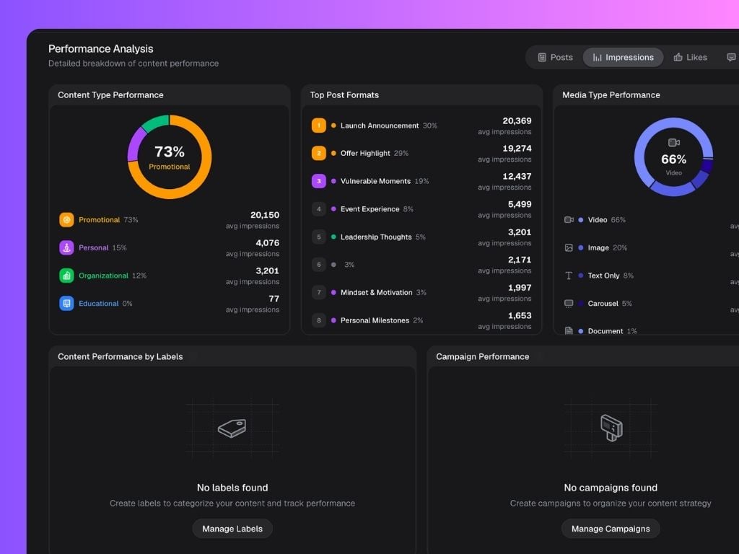This screenshot has width=739, height=554.
Task: Click the purple Personal category icon
Action: pyautogui.click(x=66, y=248)
